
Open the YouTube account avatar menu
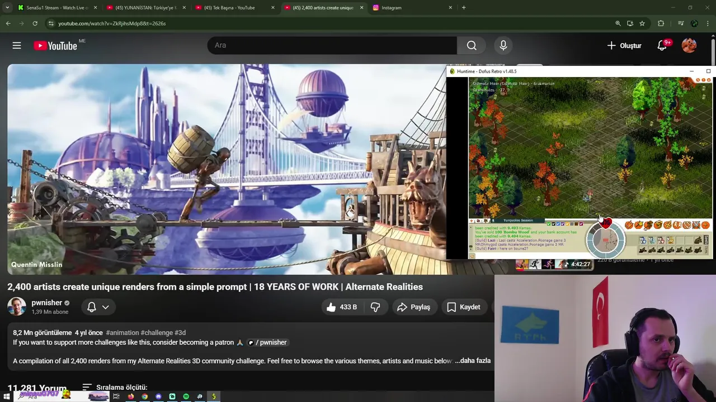(x=689, y=45)
